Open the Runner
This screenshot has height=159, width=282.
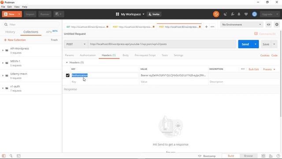point(45,14)
